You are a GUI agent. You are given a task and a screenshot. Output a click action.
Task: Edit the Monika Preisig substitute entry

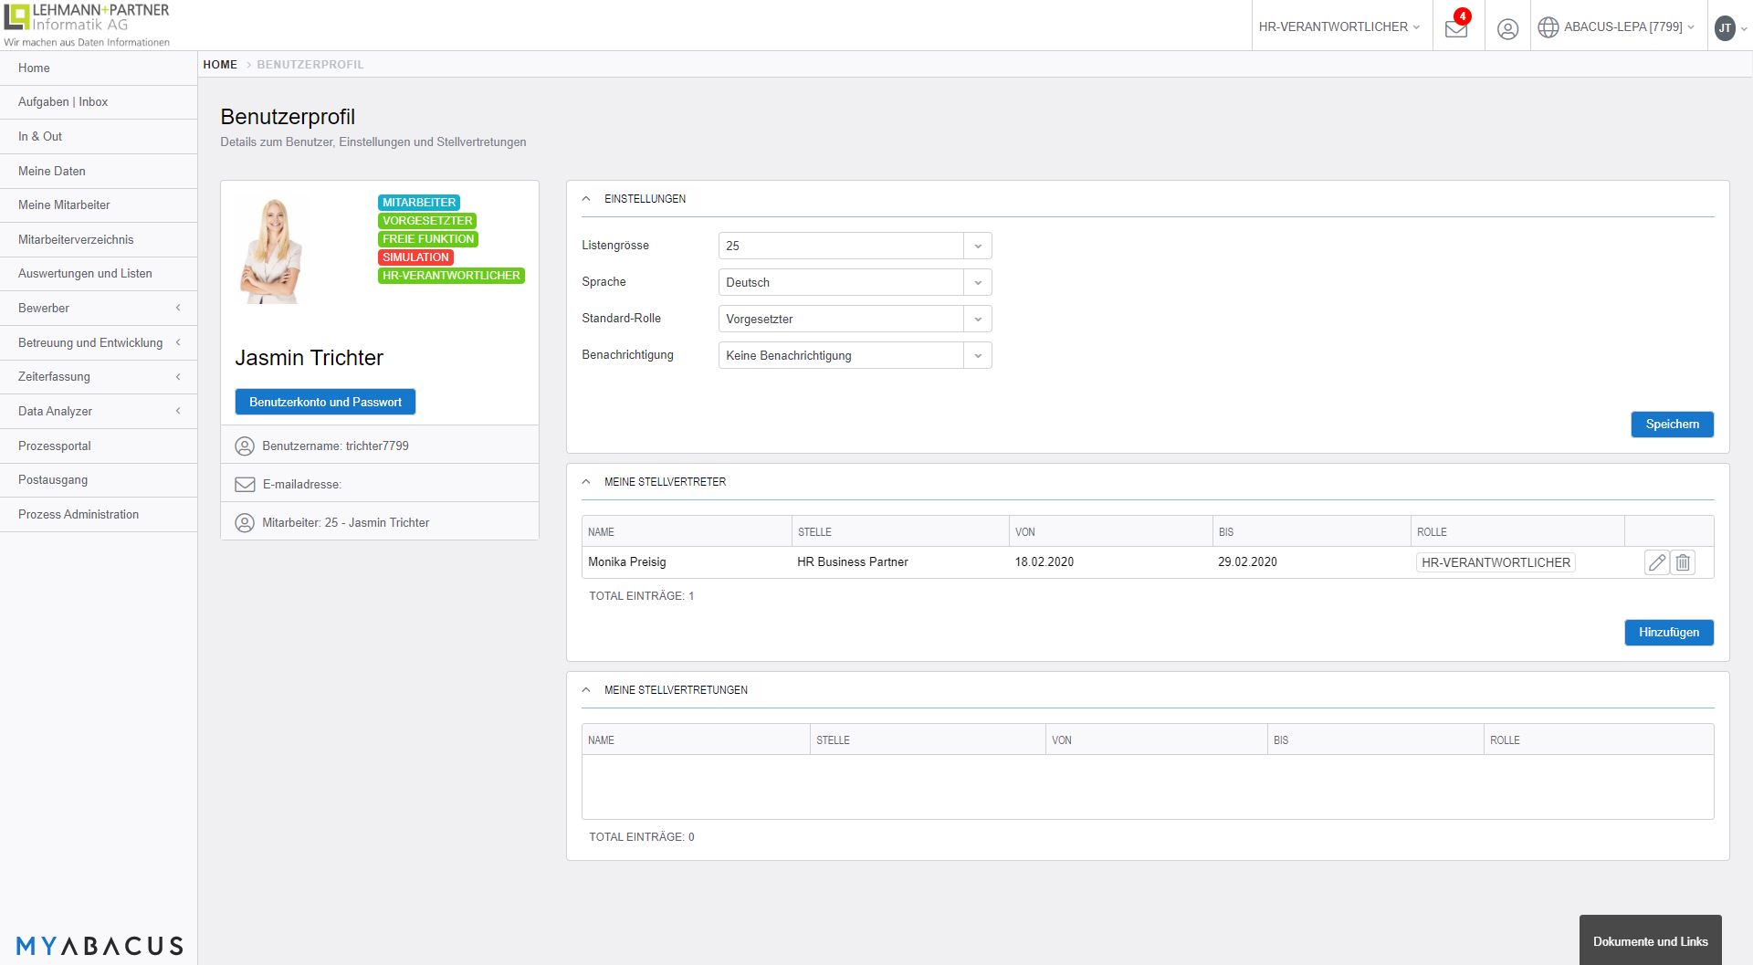[1656, 562]
